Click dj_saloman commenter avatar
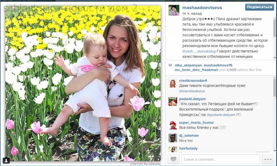The image size is (277, 166). (x=173, y=138)
